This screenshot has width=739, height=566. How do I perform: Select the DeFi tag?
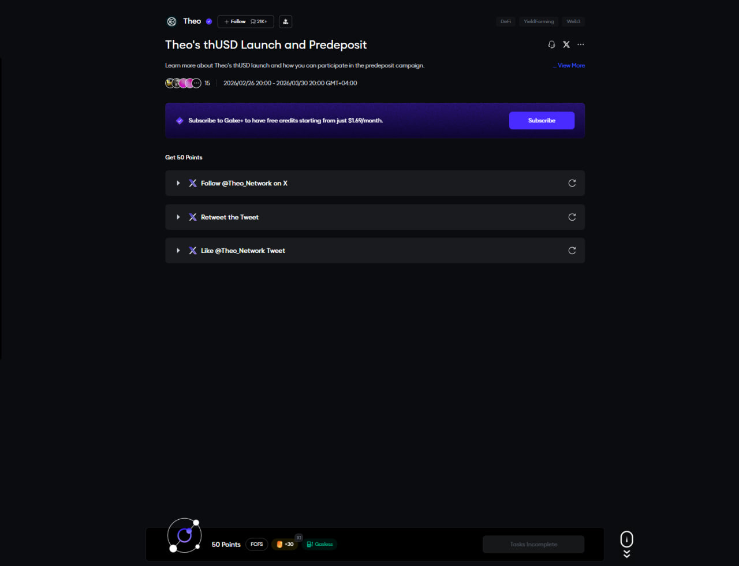pos(506,21)
